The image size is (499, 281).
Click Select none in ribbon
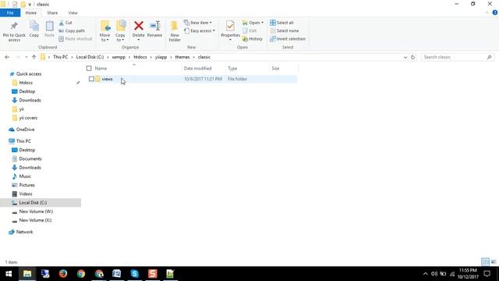point(285,31)
